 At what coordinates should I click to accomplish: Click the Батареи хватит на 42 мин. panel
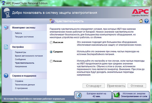(x=93, y=95)
